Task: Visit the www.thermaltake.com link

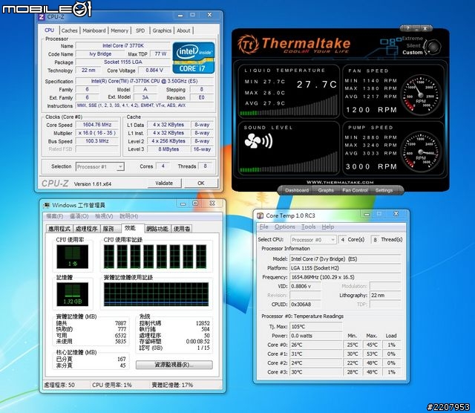Action: pos(340,183)
